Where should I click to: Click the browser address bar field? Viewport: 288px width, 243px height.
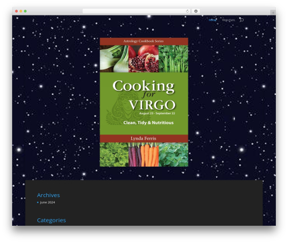pyautogui.click(x=136, y=11)
